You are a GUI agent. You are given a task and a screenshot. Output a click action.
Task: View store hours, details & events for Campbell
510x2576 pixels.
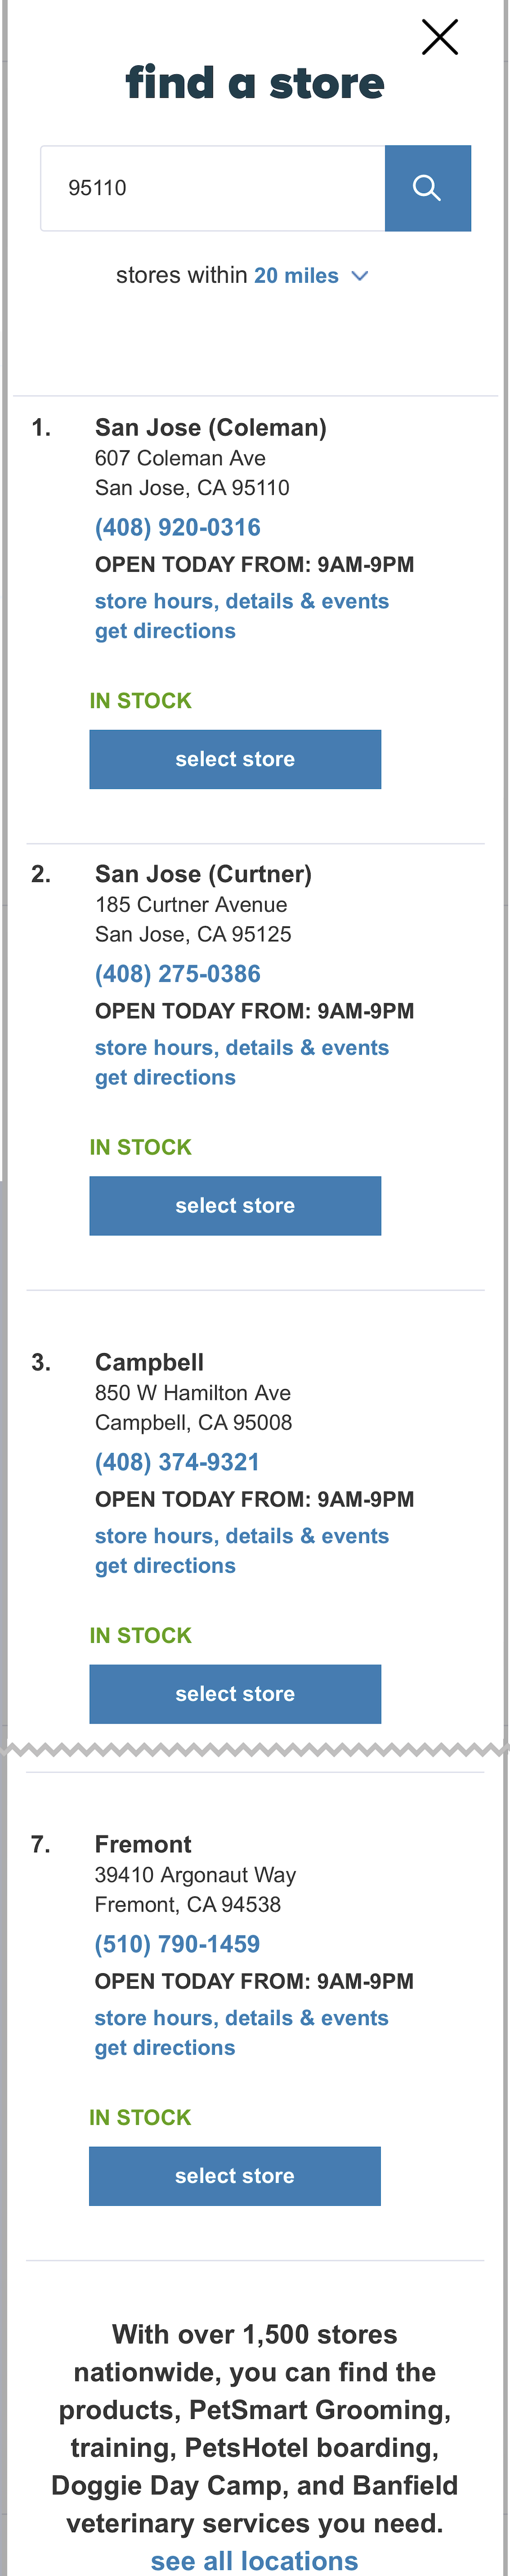(241, 1535)
